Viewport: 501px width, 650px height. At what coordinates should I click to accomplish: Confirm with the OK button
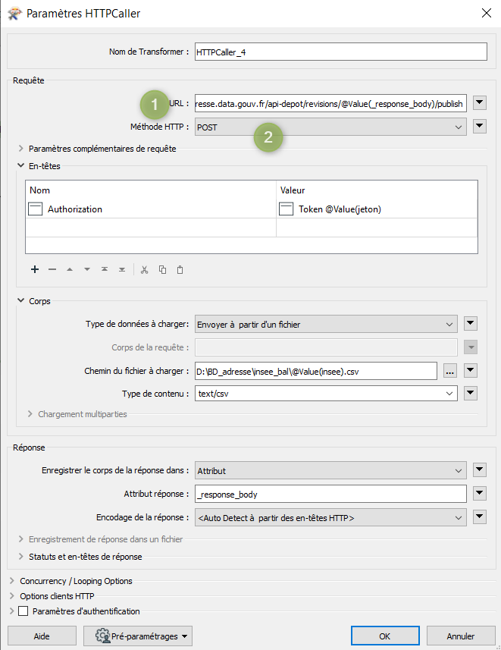[385, 636]
